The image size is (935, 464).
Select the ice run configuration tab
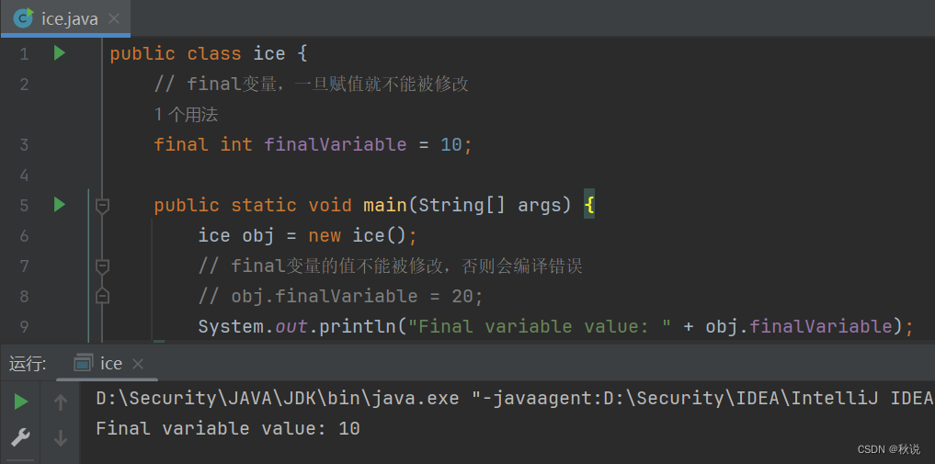(x=108, y=363)
